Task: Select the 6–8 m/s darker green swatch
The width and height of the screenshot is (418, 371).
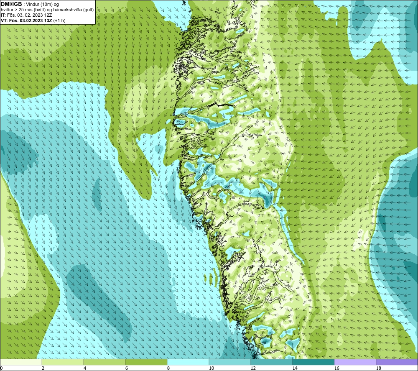Action: click(146, 362)
